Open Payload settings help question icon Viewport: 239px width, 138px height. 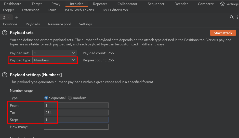[5, 75]
